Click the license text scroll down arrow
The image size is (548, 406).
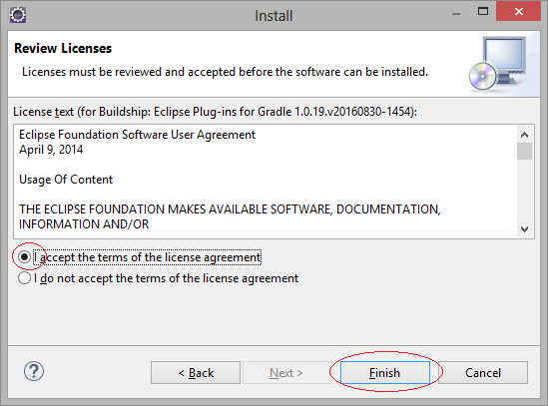[x=524, y=229]
